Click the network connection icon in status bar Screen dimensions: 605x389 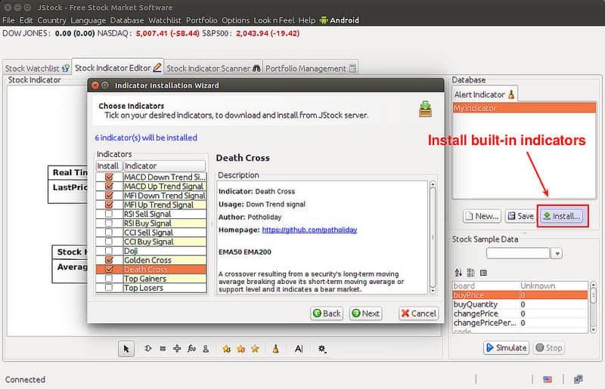[x=578, y=379]
